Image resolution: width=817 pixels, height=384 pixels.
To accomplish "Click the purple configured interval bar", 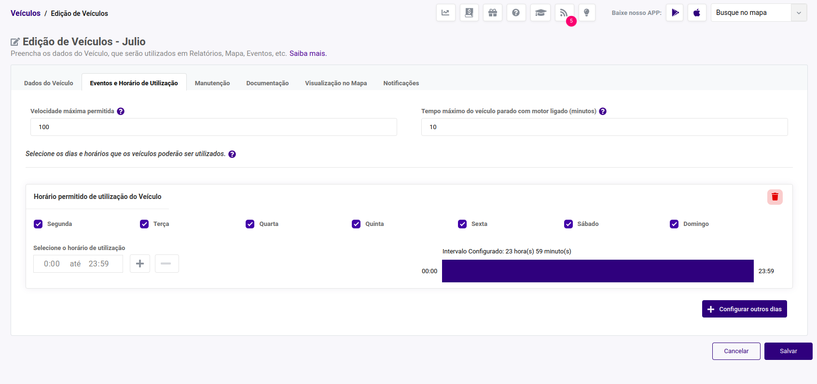I will pos(597,271).
